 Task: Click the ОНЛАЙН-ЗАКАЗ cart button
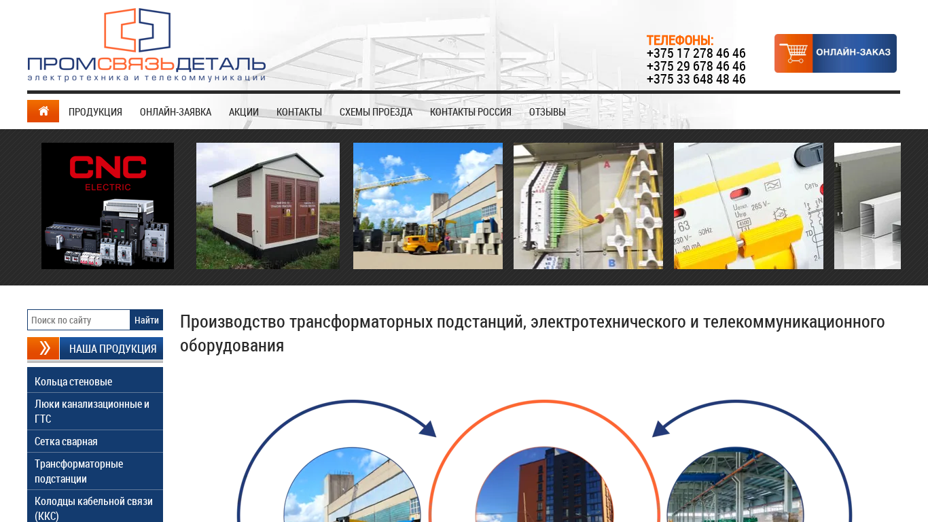[x=836, y=53]
